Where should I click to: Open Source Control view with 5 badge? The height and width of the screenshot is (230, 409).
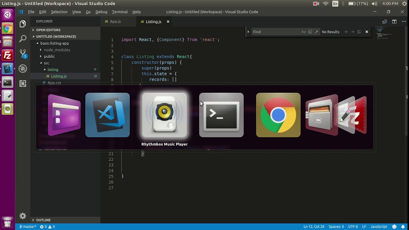click(23, 53)
